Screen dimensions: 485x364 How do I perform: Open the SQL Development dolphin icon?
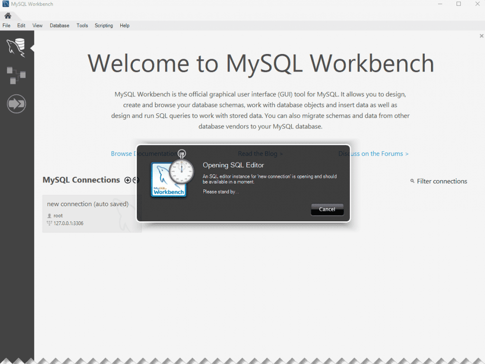17,47
